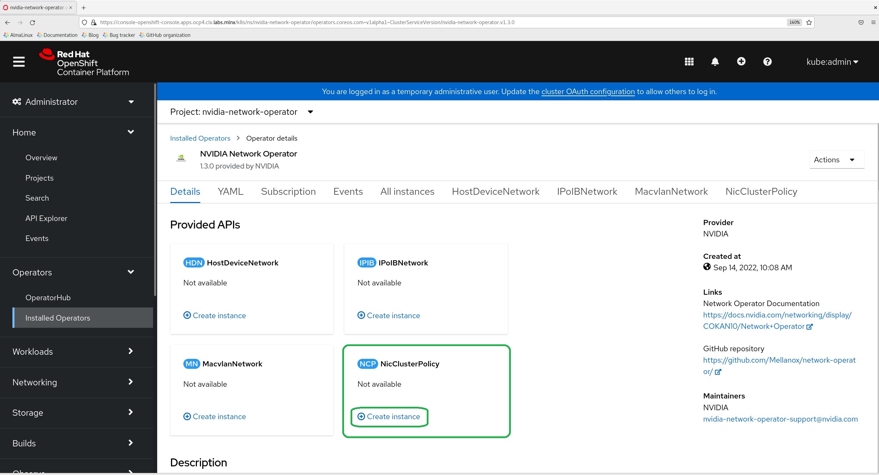879x475 pixels.
Task: Click the HDN badge on HostDeviceNetwork card
Action: pyautogui.click(x=194, y=263)
